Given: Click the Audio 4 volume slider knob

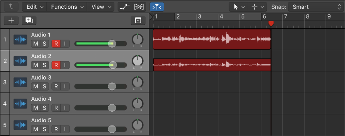Looking at the screenshot, I should [112, 108].
